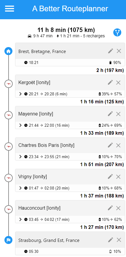Image resolution: width=126 pixels, height=257 pixels.
Task: Expand Vrigny charging details chevron
Action: coord(20,188)
